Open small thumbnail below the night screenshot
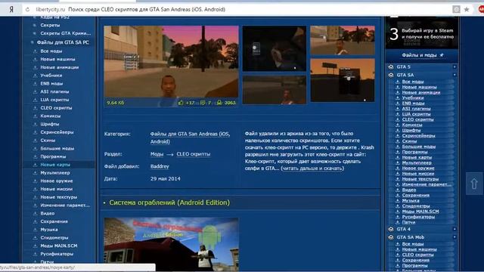This screenshot has height=272, width=484. pyautogui.click(x=274, y=90)
